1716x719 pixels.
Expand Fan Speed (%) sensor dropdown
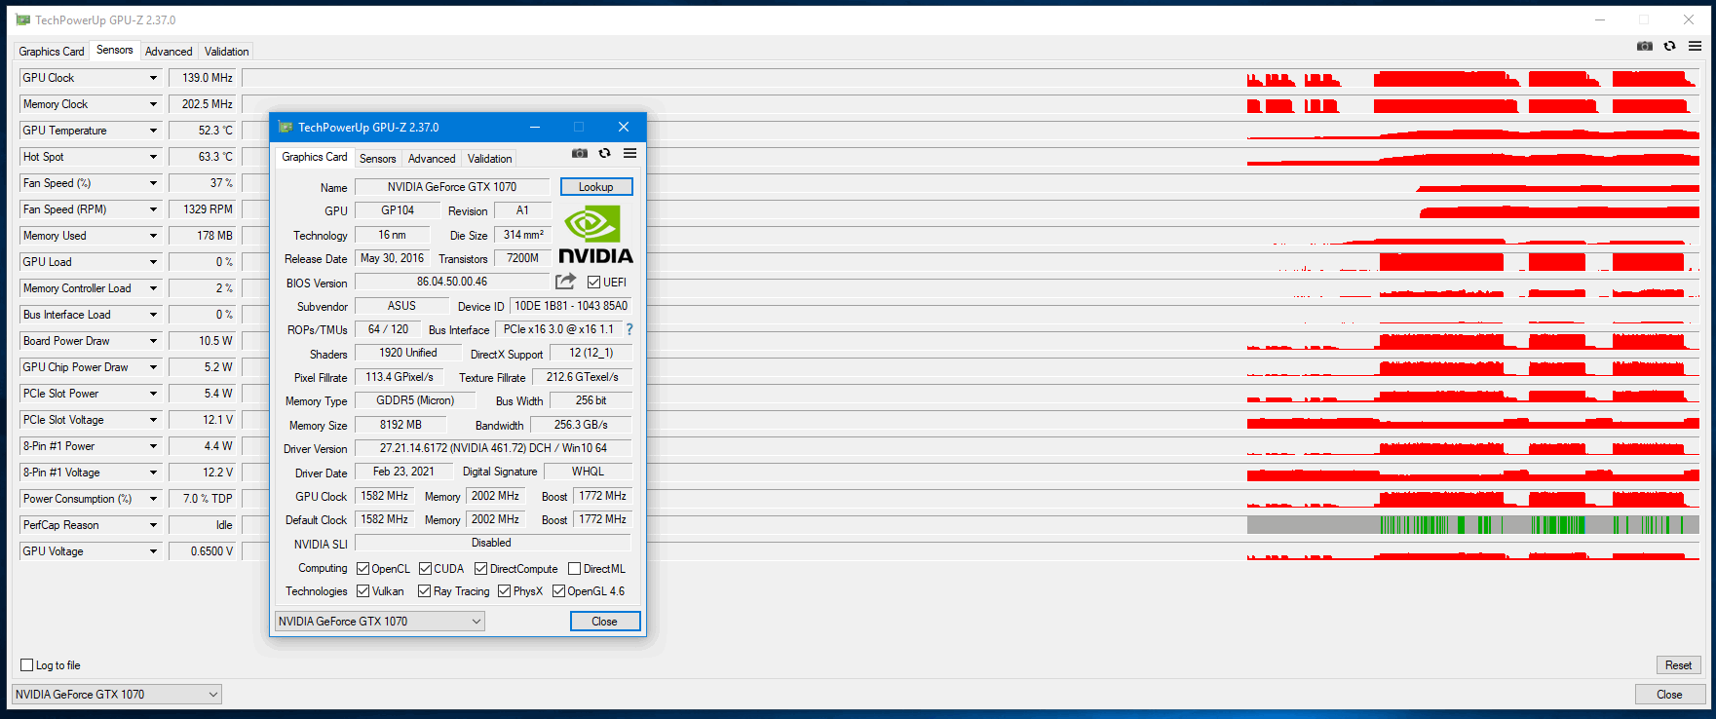[x=153, y=183]
